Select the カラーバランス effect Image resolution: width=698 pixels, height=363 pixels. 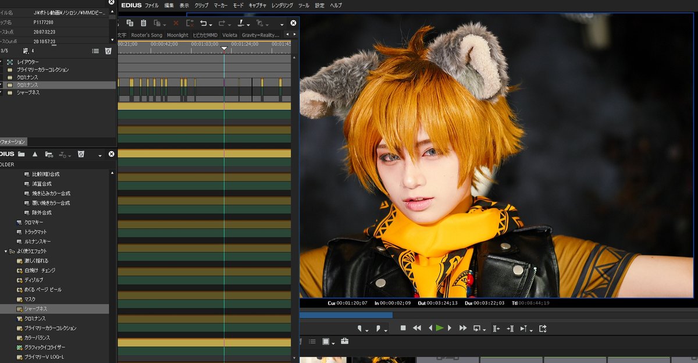[37, 337]
